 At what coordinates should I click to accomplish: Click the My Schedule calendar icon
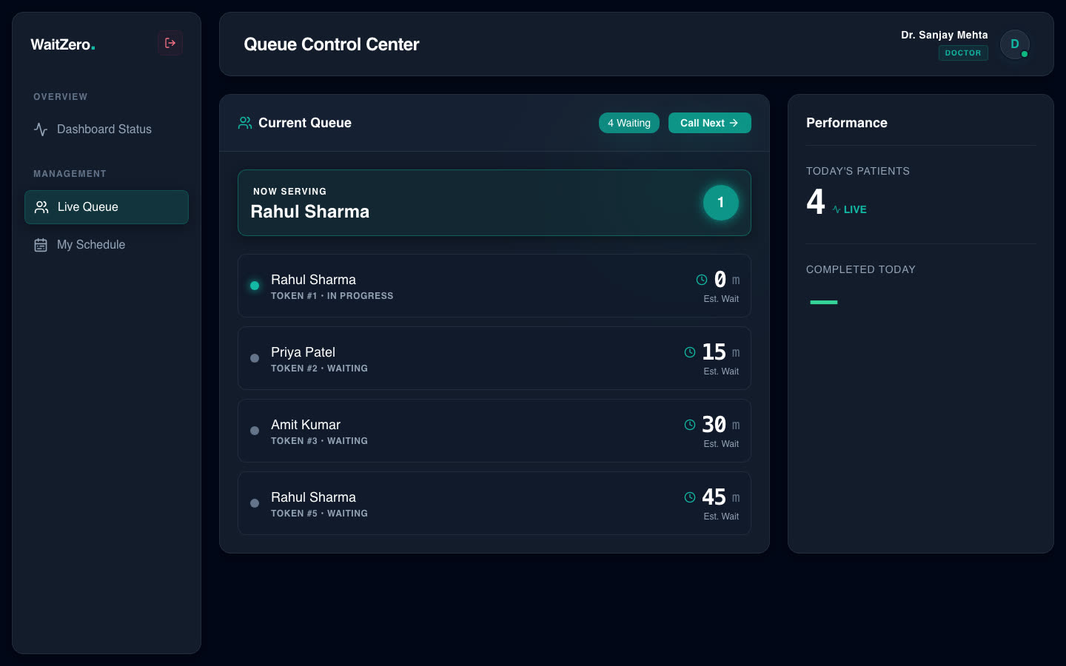41,245
